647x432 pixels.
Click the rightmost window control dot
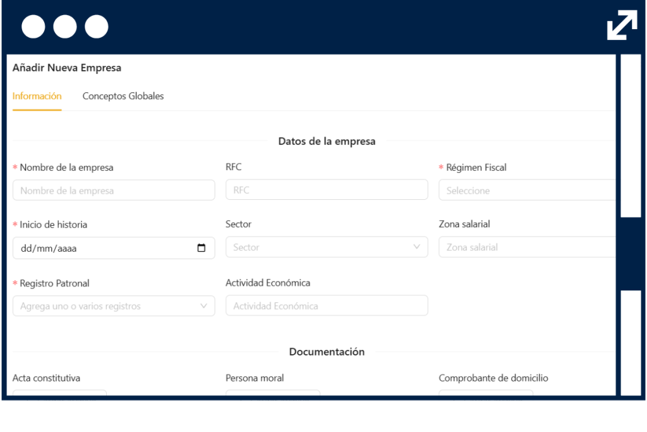click(x=97, y=27)
